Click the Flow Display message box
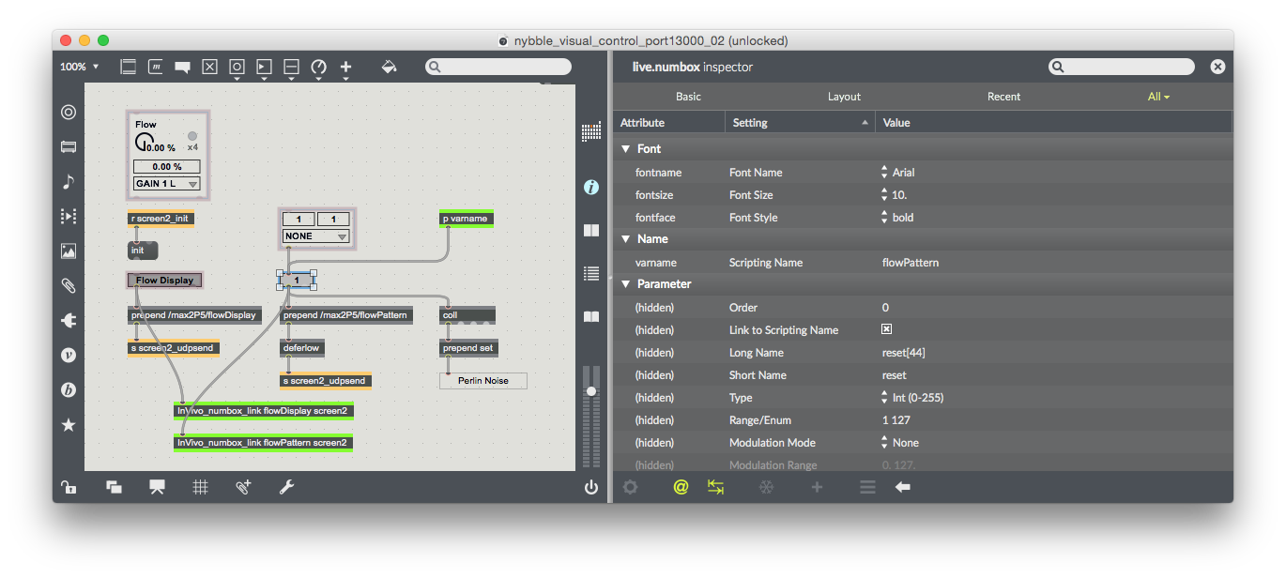 pos(164,280)
